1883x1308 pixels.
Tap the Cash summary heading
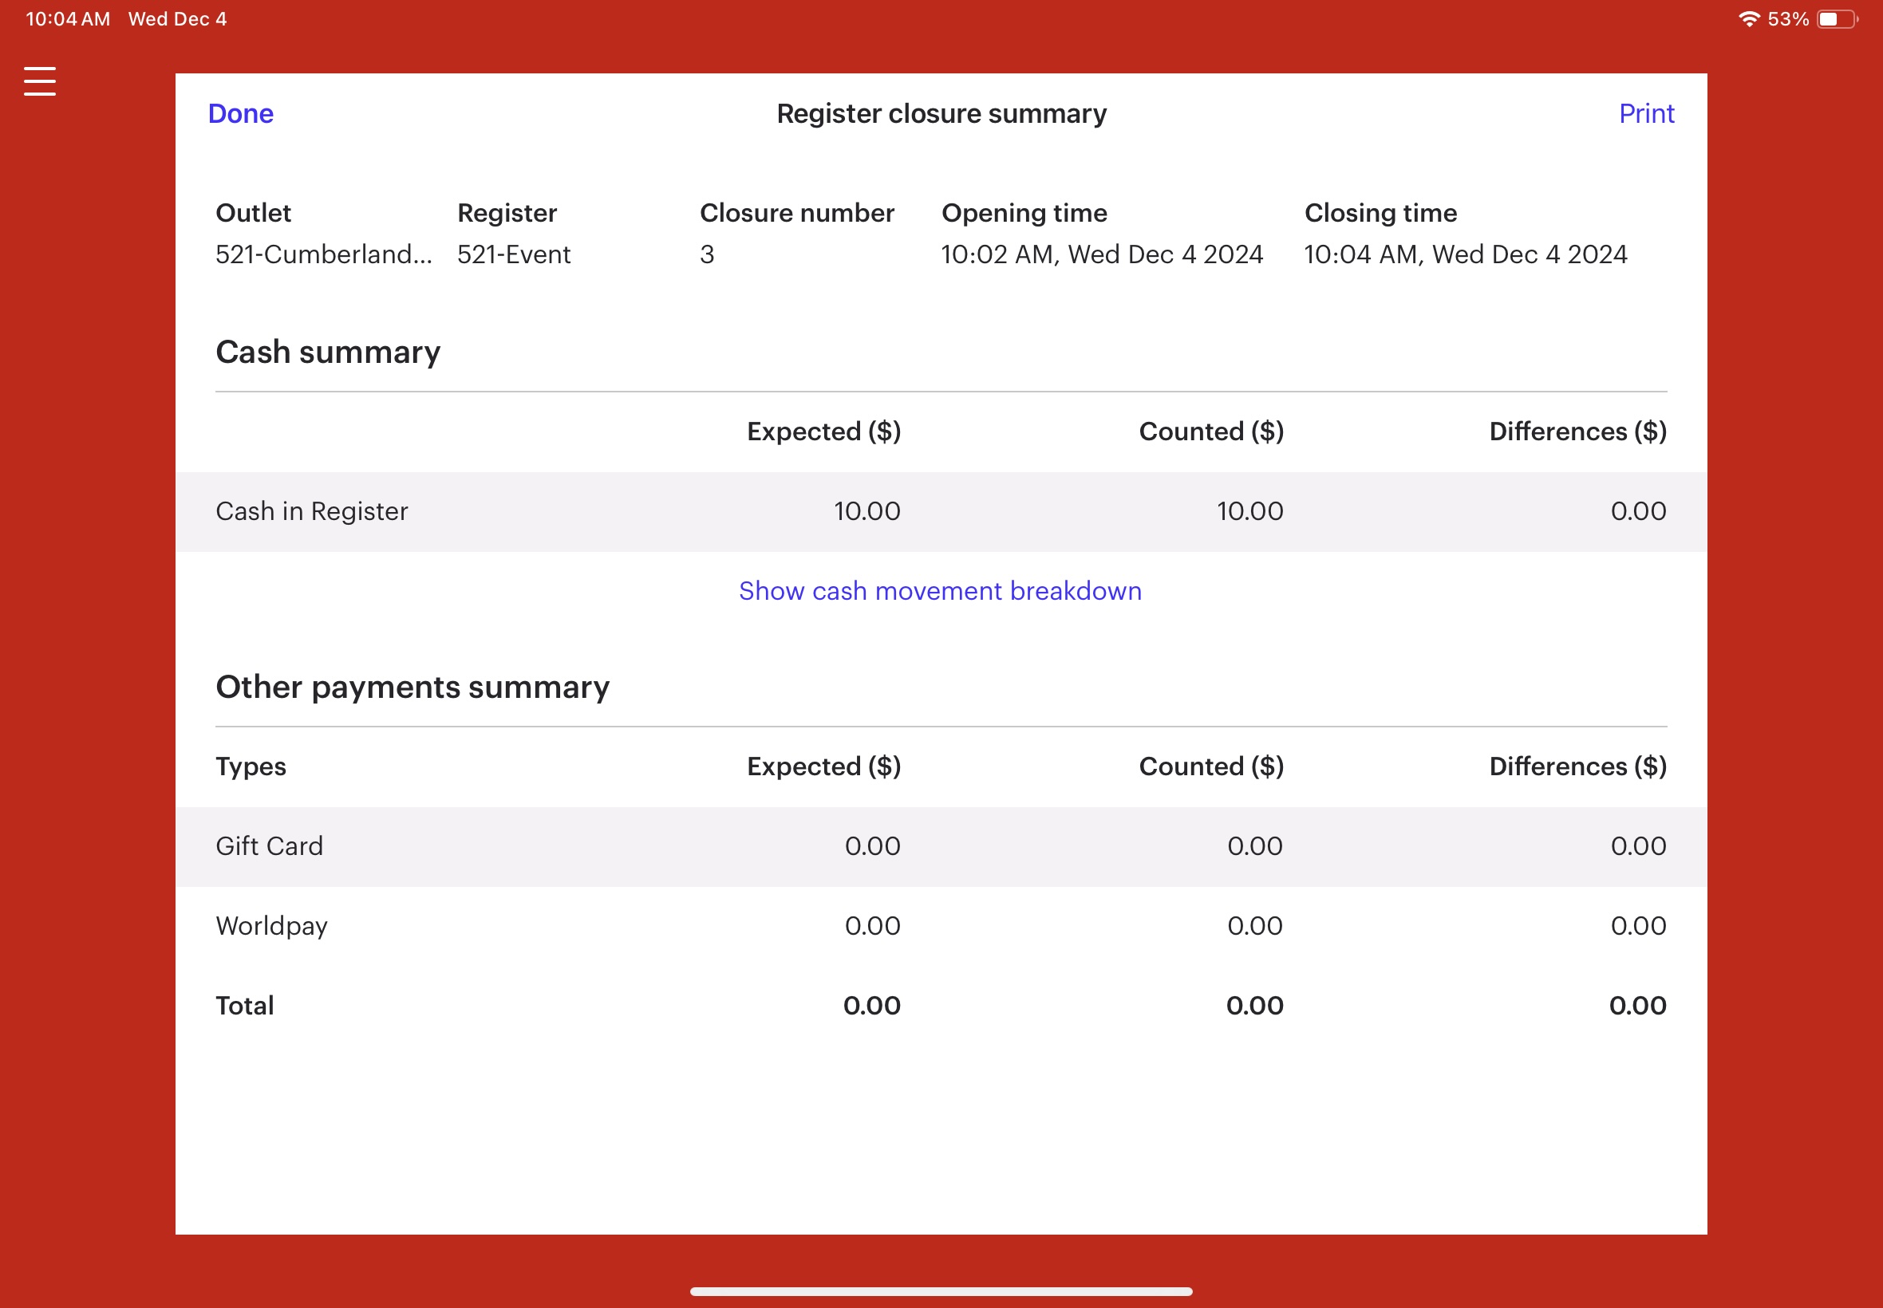pyautogui.click(x=328, y=353)
